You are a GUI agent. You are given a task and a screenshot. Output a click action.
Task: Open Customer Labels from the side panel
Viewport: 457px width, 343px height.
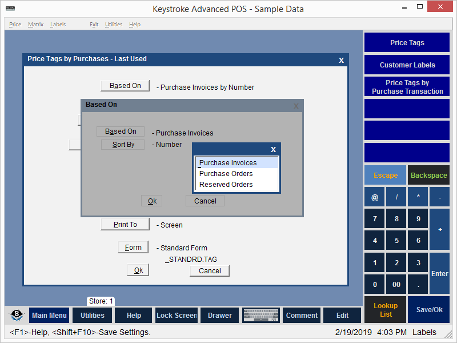click(407, 65)
